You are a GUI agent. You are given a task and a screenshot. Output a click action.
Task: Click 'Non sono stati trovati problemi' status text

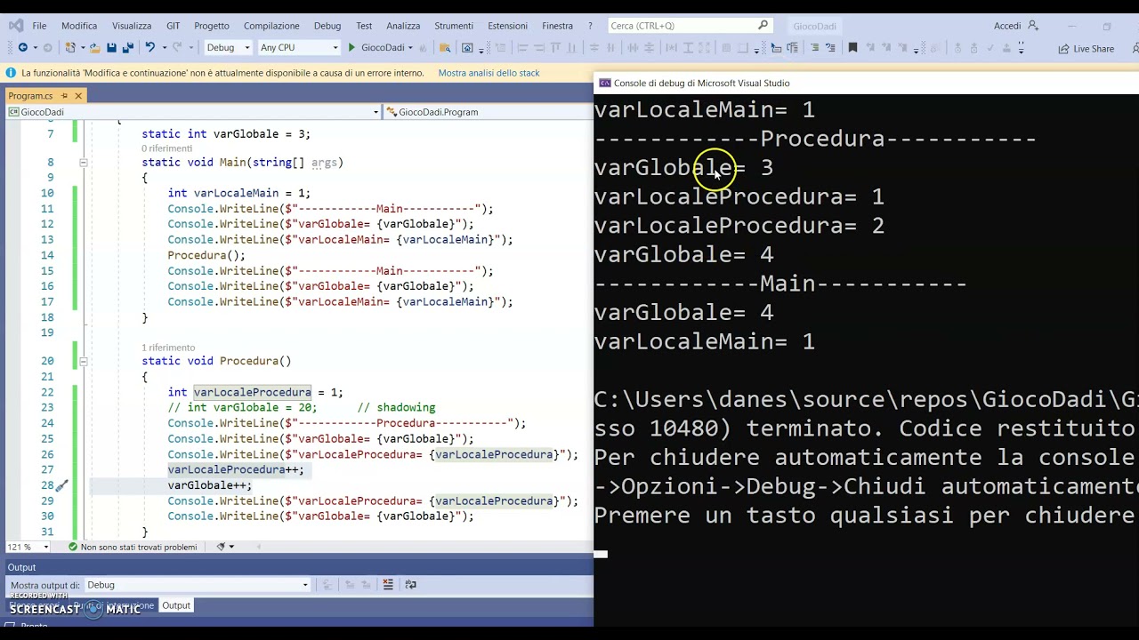(x=139, y=547)
